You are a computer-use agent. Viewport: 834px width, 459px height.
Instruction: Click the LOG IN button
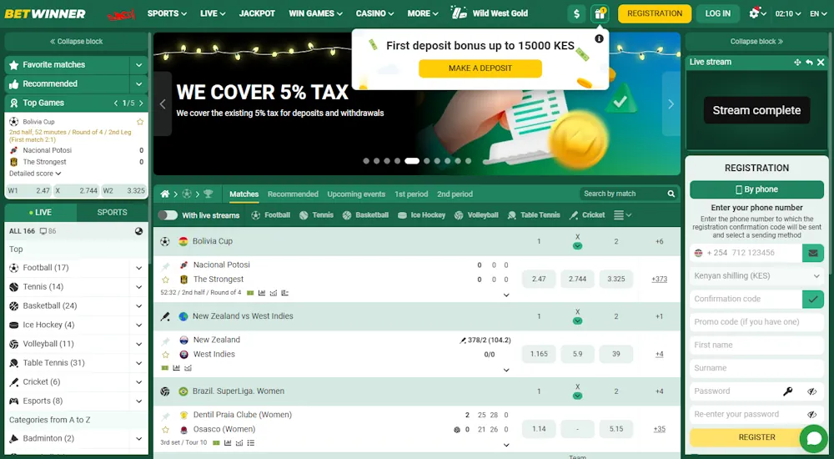(717, 14)
